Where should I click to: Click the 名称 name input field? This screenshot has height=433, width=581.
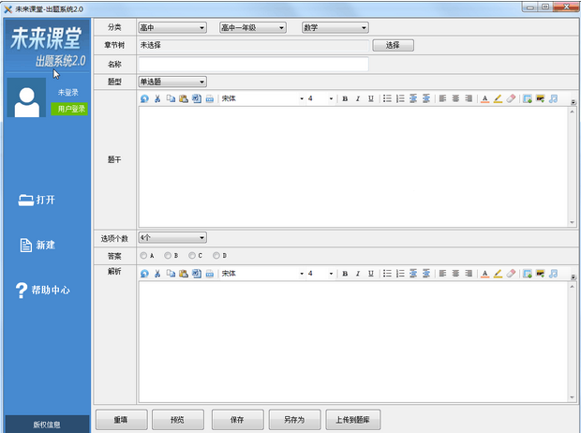click(x=253, y=64)
